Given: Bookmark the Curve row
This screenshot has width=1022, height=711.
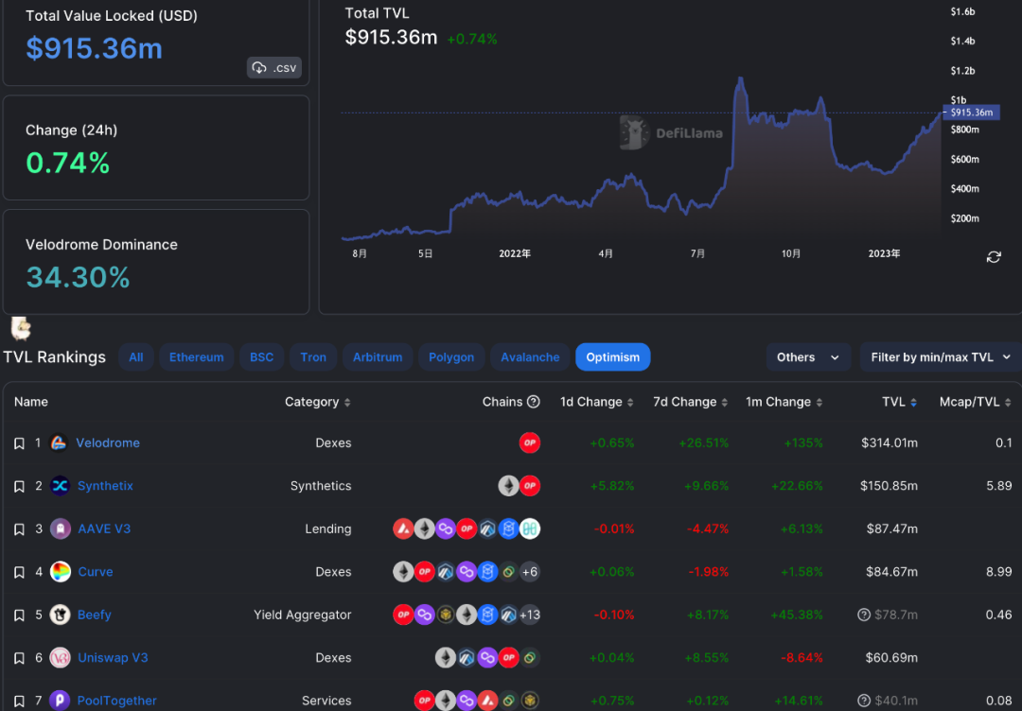Looking at the screenshot, I should [19, 572].
